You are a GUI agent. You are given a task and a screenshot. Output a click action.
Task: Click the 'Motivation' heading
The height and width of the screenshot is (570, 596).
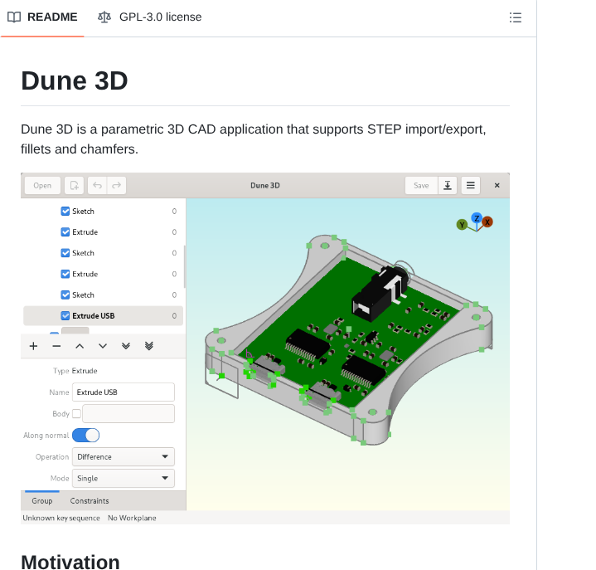tap(70, 562)
